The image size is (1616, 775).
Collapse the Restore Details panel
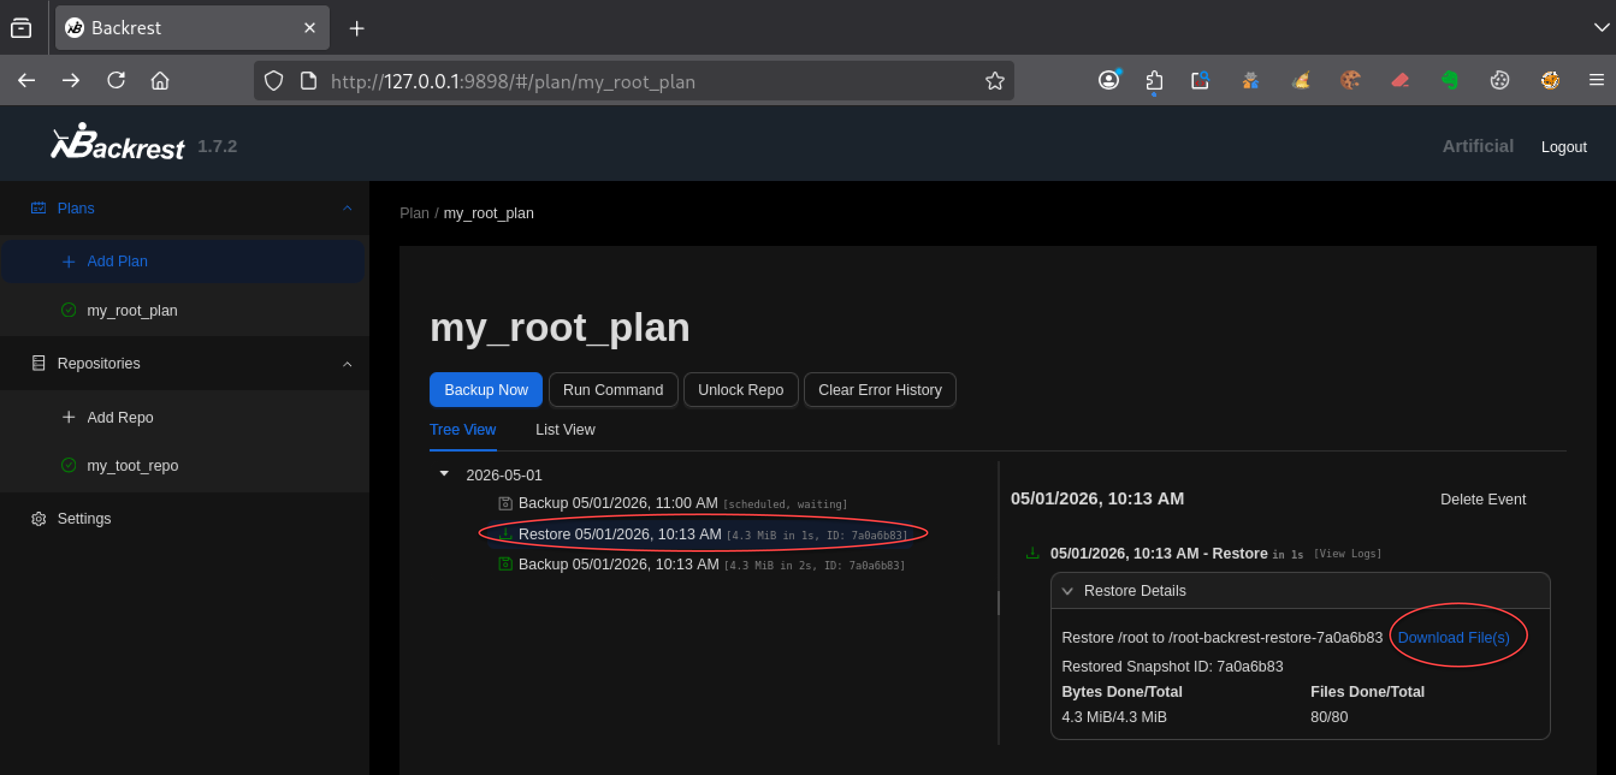coord(1067,590)
